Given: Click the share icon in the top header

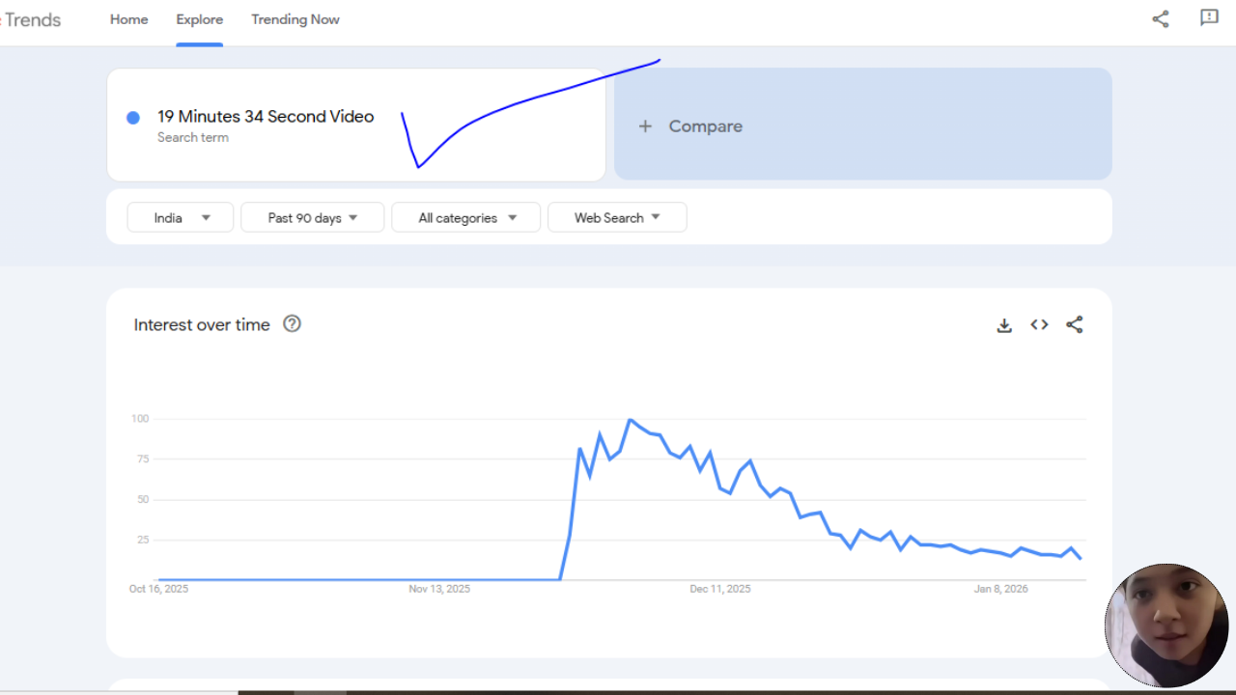Looking at the screenshot, I should [1161, 18].
